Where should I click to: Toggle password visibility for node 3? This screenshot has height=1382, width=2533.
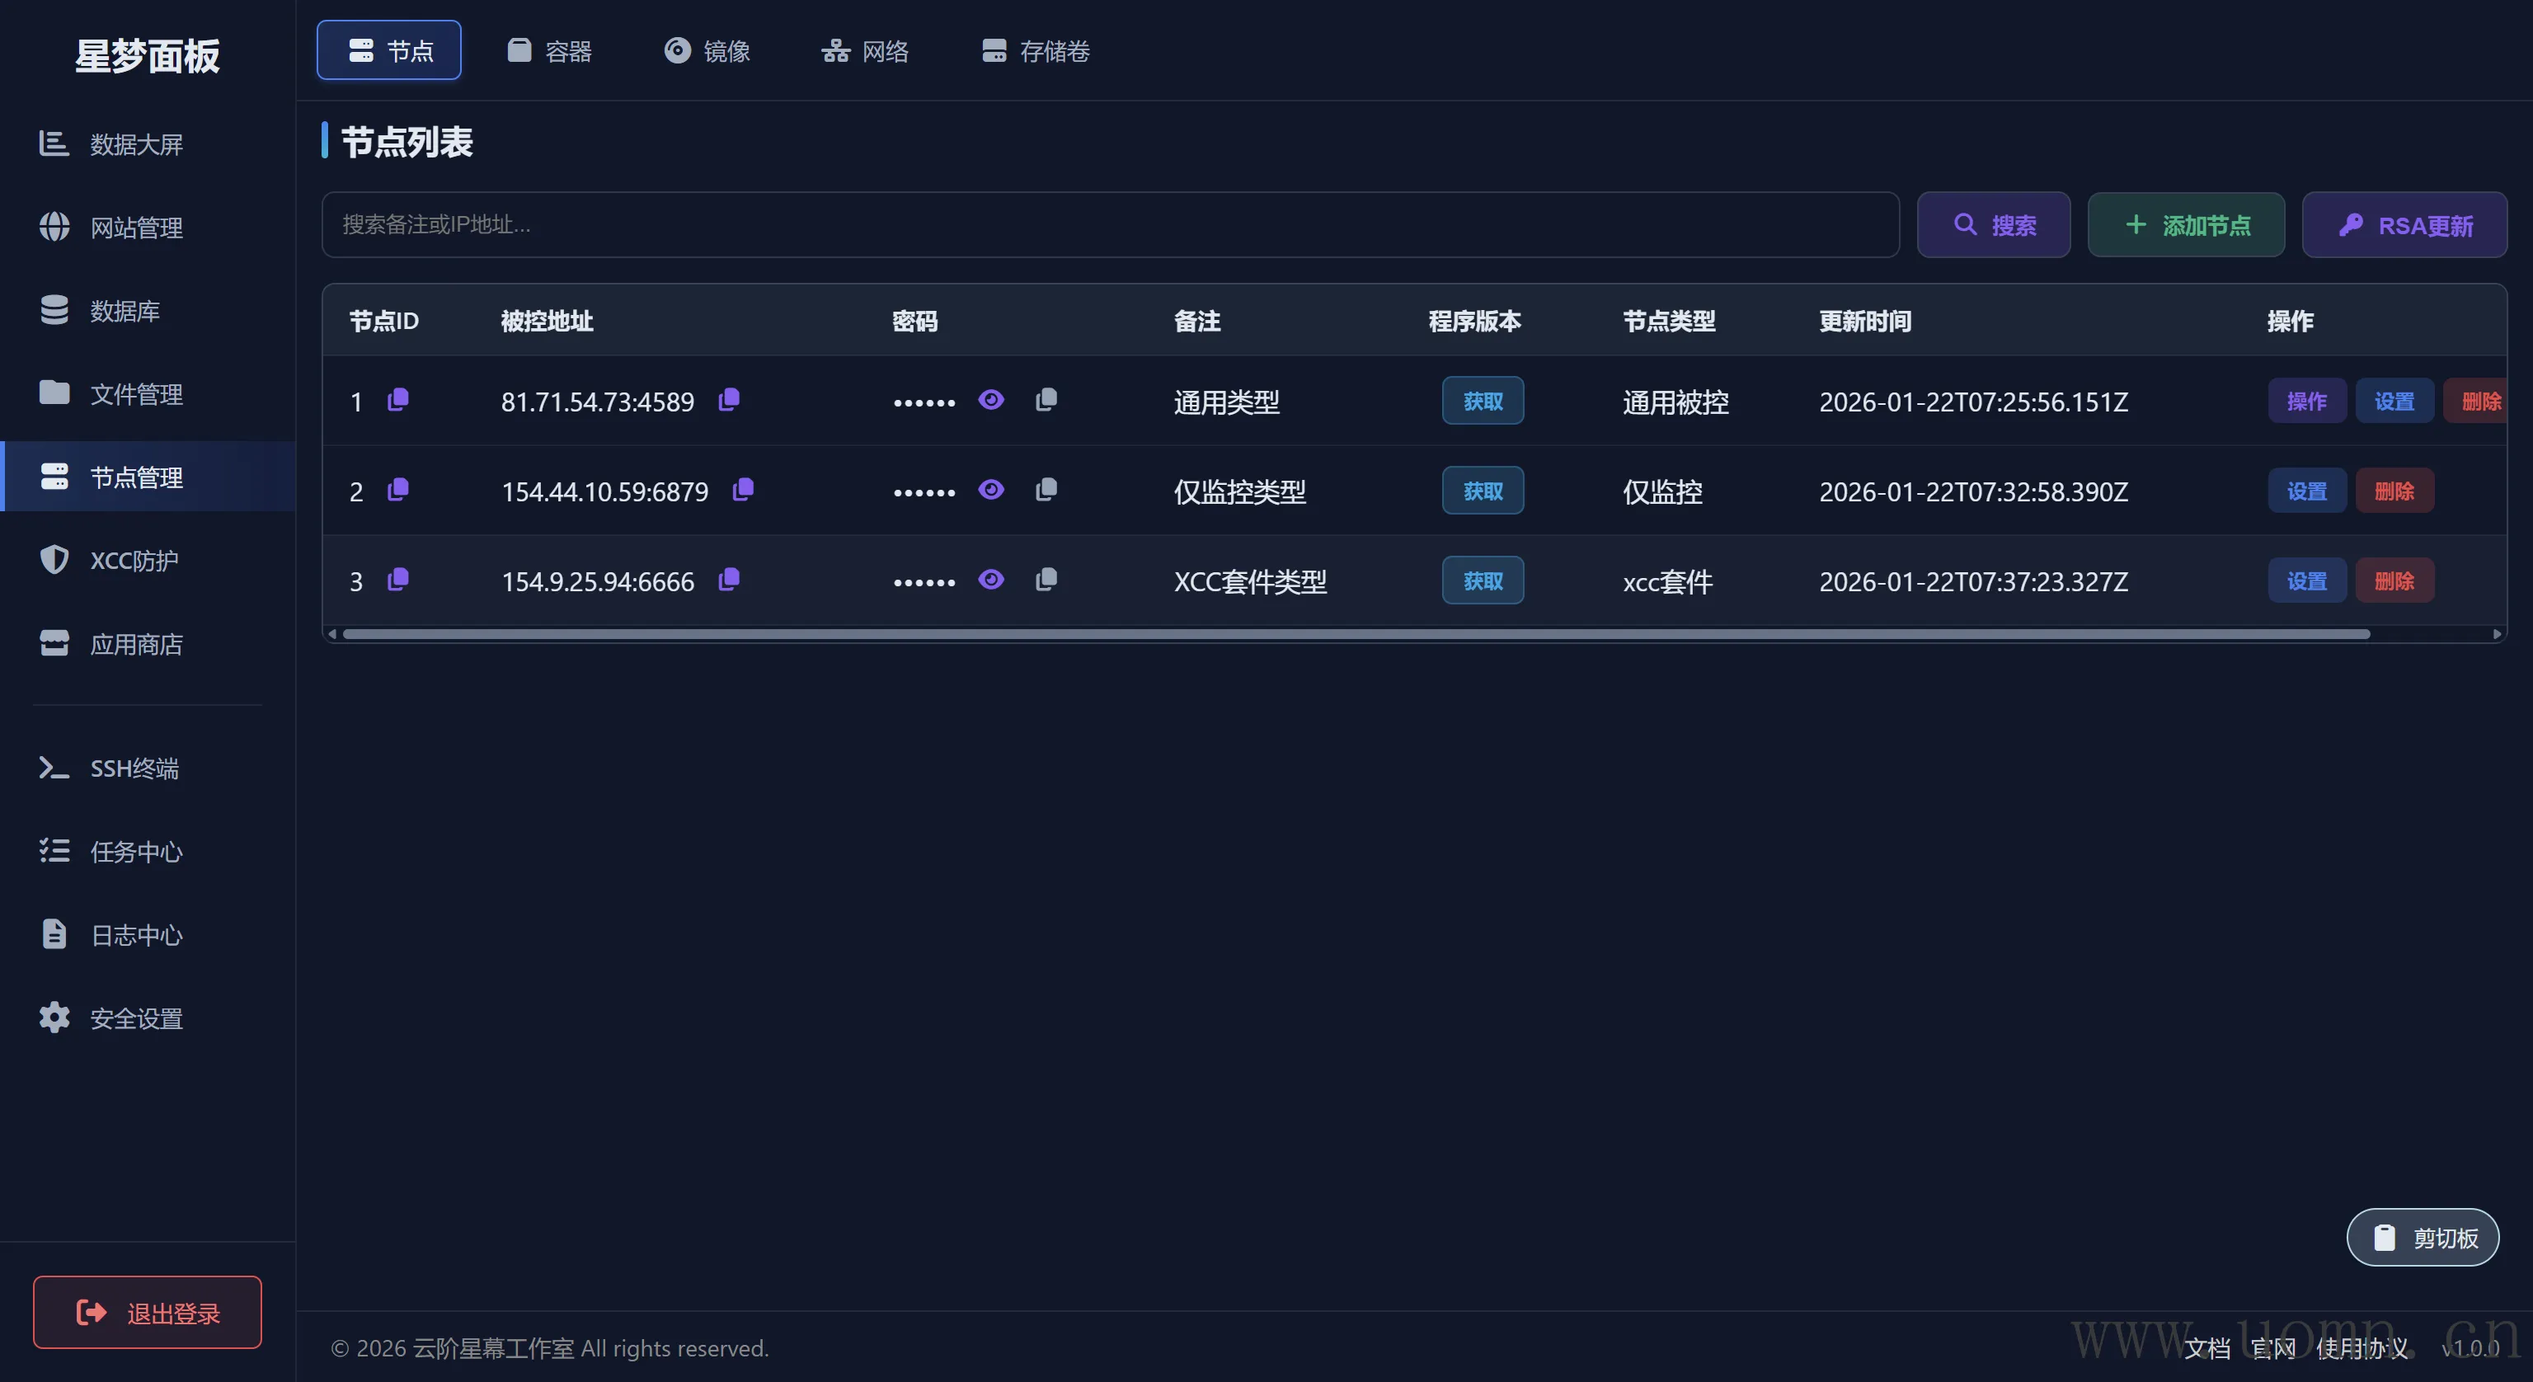point(991,581)
